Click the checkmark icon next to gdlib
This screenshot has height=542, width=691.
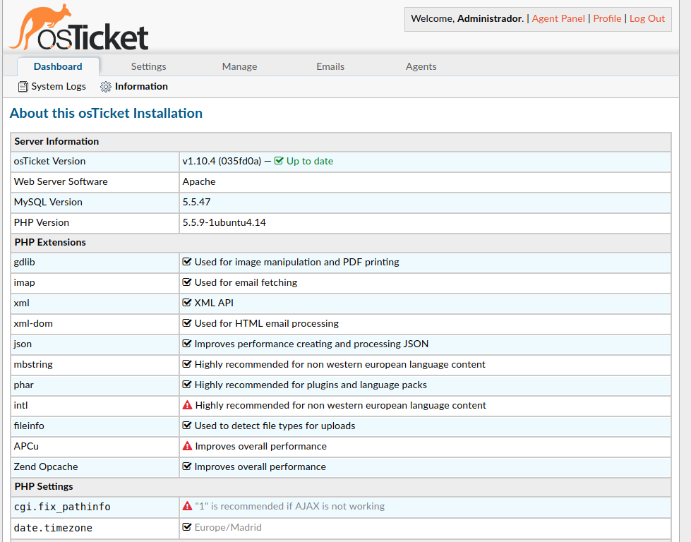pyautogui.click(x=187, y=261)
